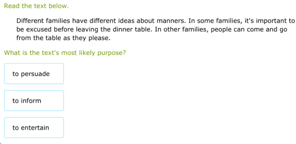Pick the 'to entertain' answer choice

tap(34, 128)
